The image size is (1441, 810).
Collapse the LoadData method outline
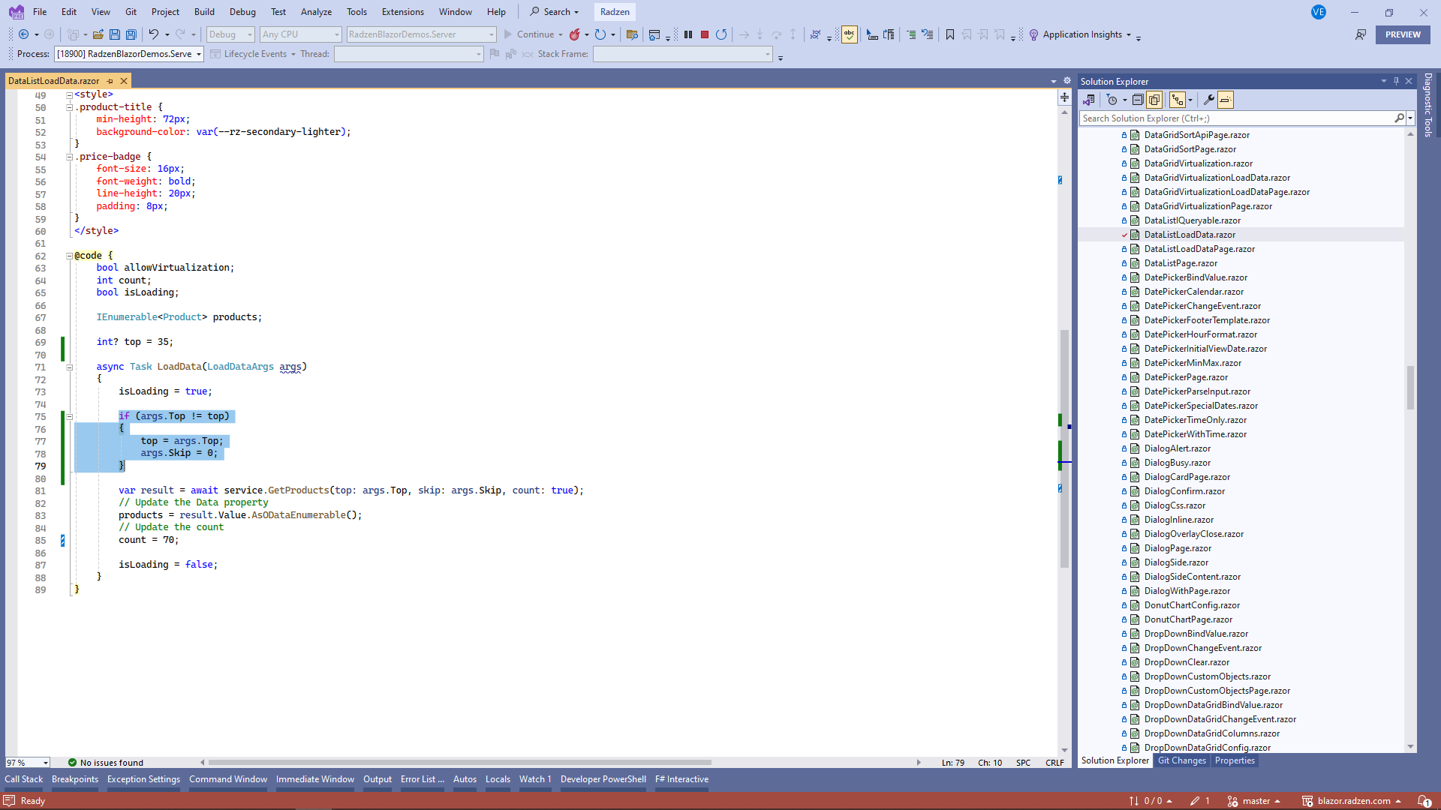click(69, 367)
